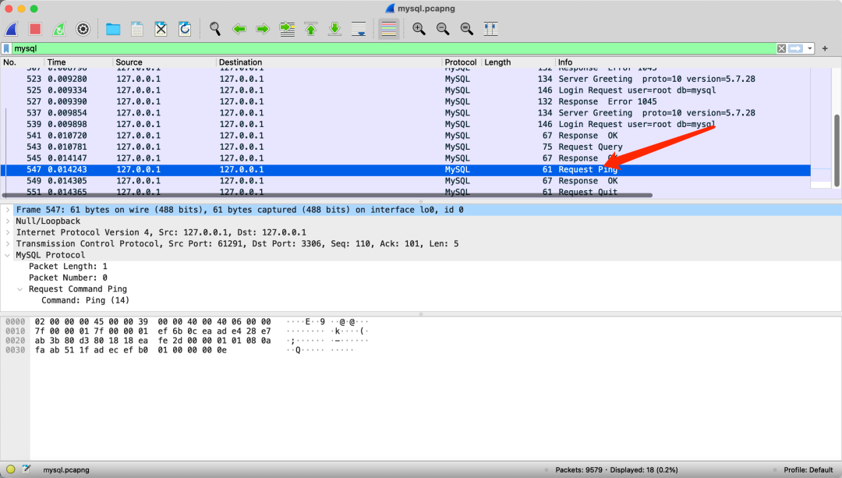Click the Profile: Default status entry
The image size is (842, 478).
[x=808, y=470]
